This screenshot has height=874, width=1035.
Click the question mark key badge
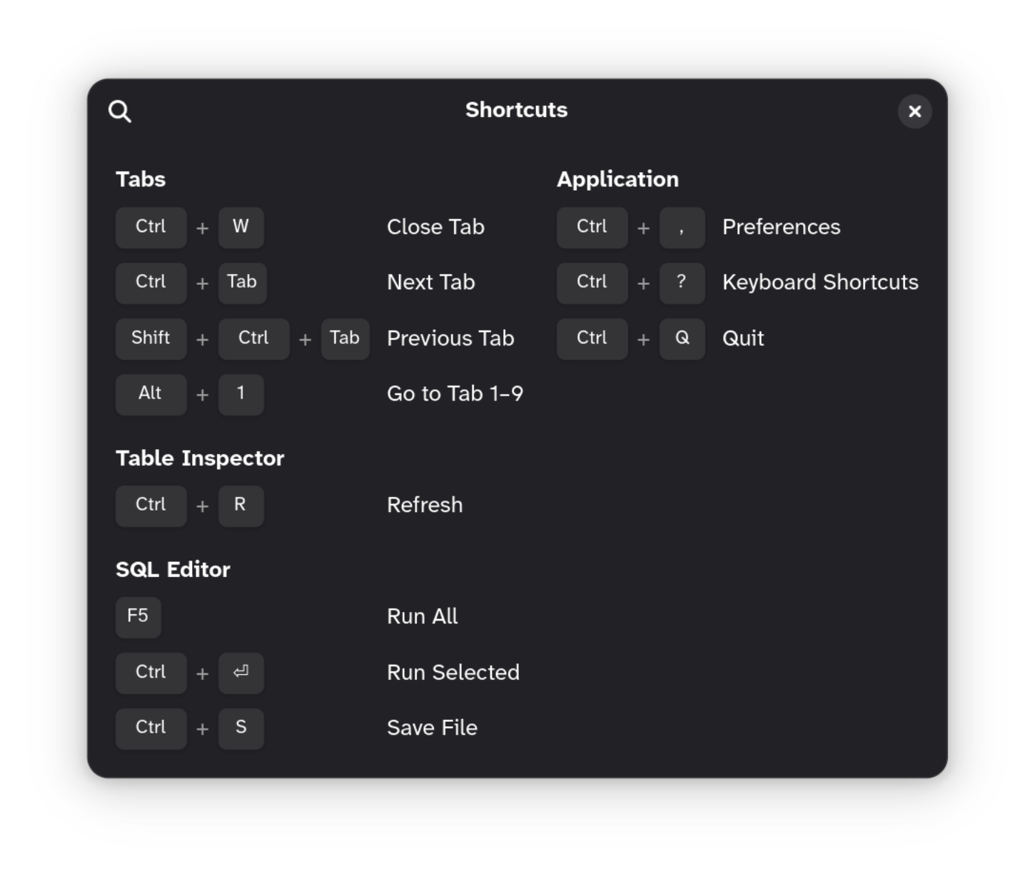point(682,282)
